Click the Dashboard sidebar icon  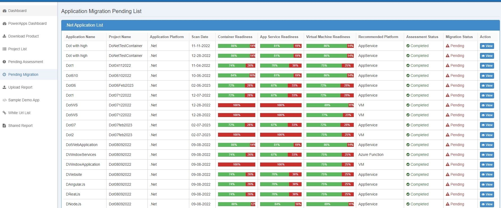(x=5, y=11)
